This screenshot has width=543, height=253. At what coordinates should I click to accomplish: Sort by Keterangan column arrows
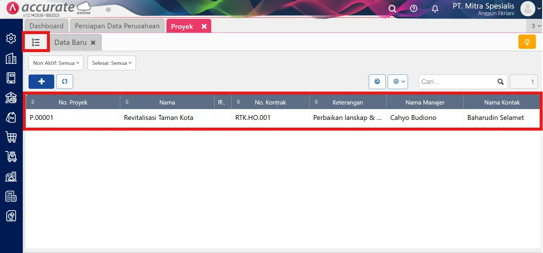coord(316,102)
